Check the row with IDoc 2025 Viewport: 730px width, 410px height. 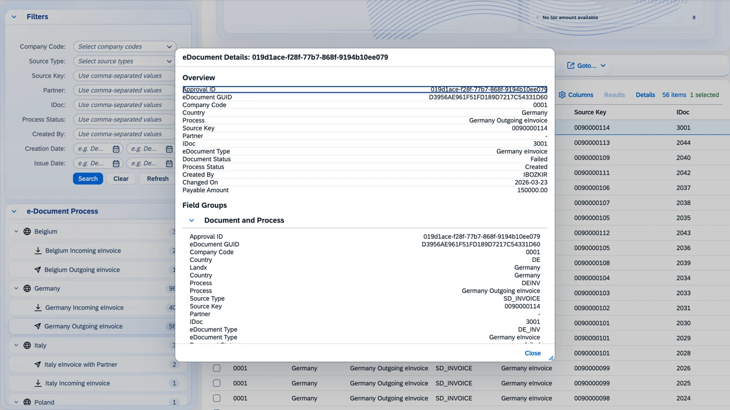(x=217, y=383)
